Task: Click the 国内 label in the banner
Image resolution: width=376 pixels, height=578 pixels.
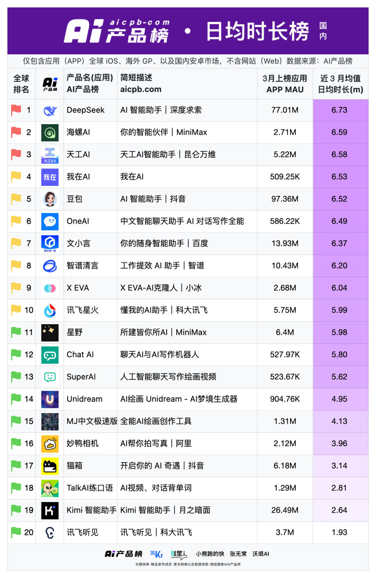Action: [x=323, y=31]
